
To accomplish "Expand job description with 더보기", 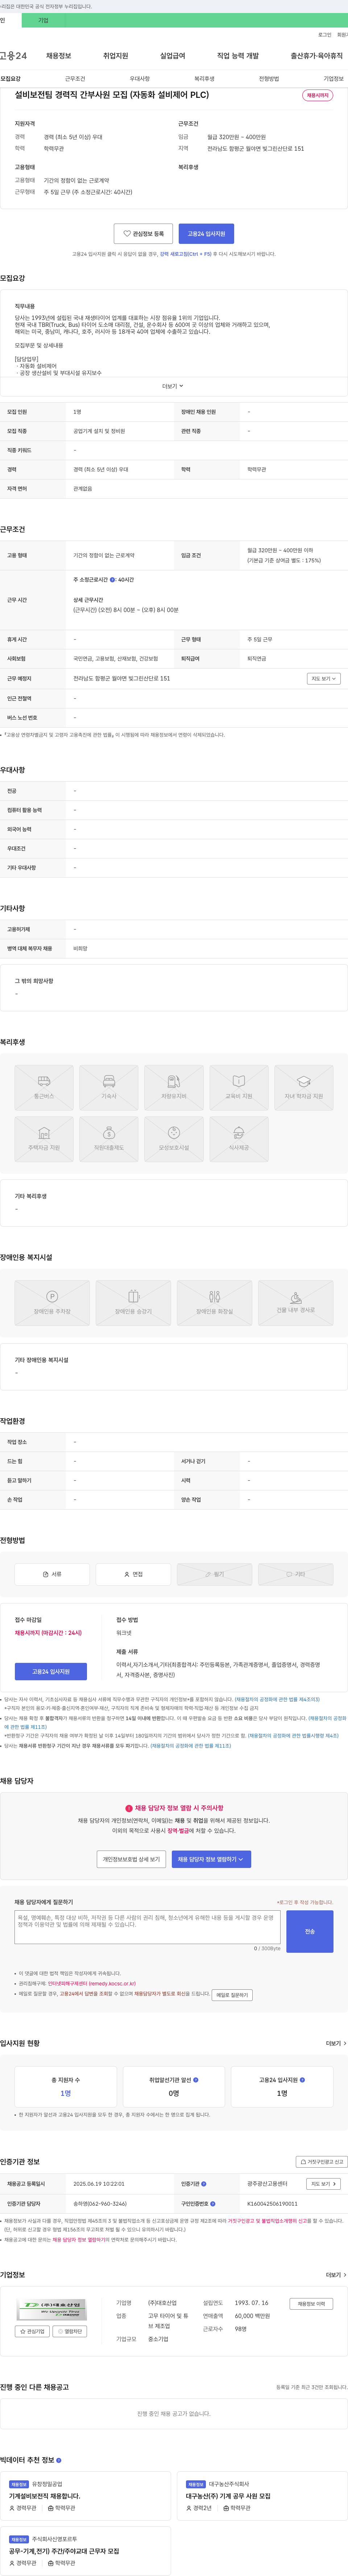I will [173, 386].
